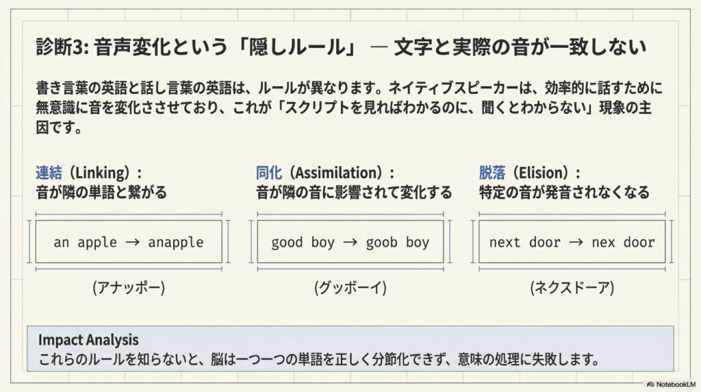Select the NotebookLM watermark text
701x392 pixels.
674,384
